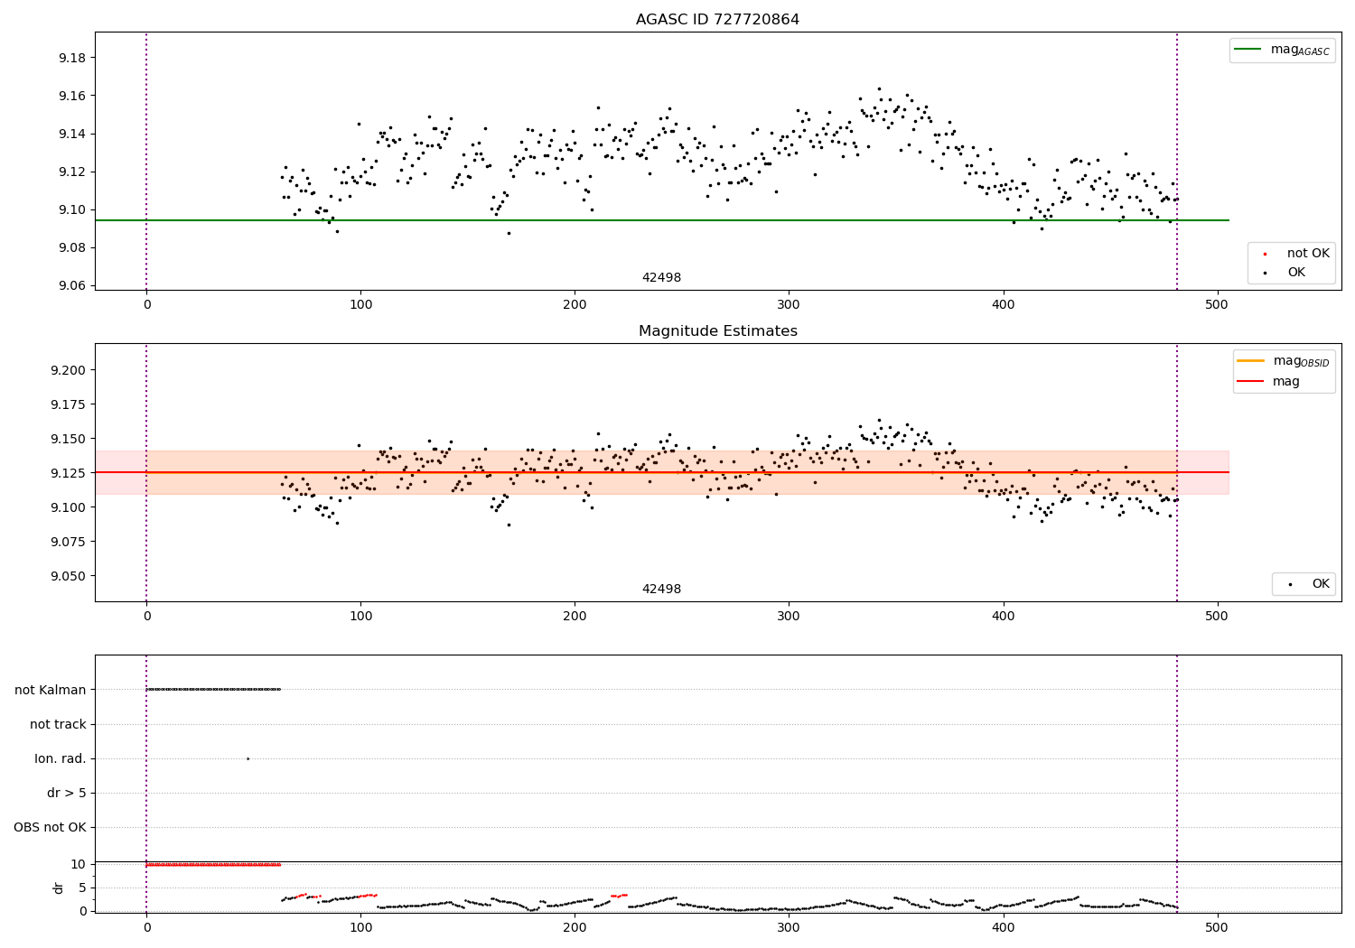Click the 9.150 tick label
The width and height of the screenshot is (1355, 948).
(67, 439)
